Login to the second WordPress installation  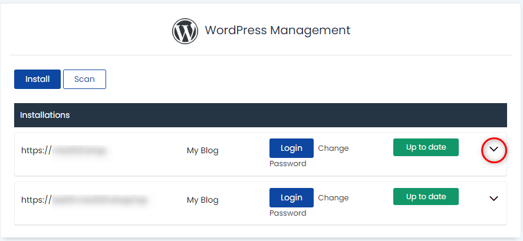coord(291,197)
